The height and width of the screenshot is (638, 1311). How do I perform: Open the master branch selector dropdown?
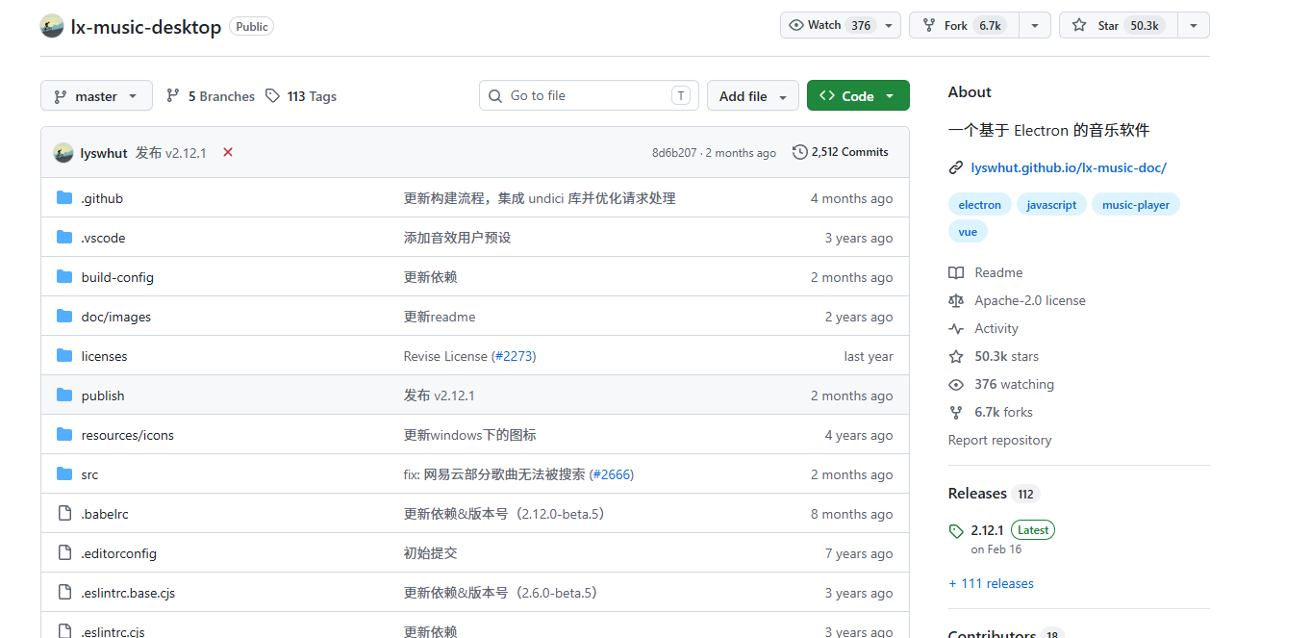[96, 96]
